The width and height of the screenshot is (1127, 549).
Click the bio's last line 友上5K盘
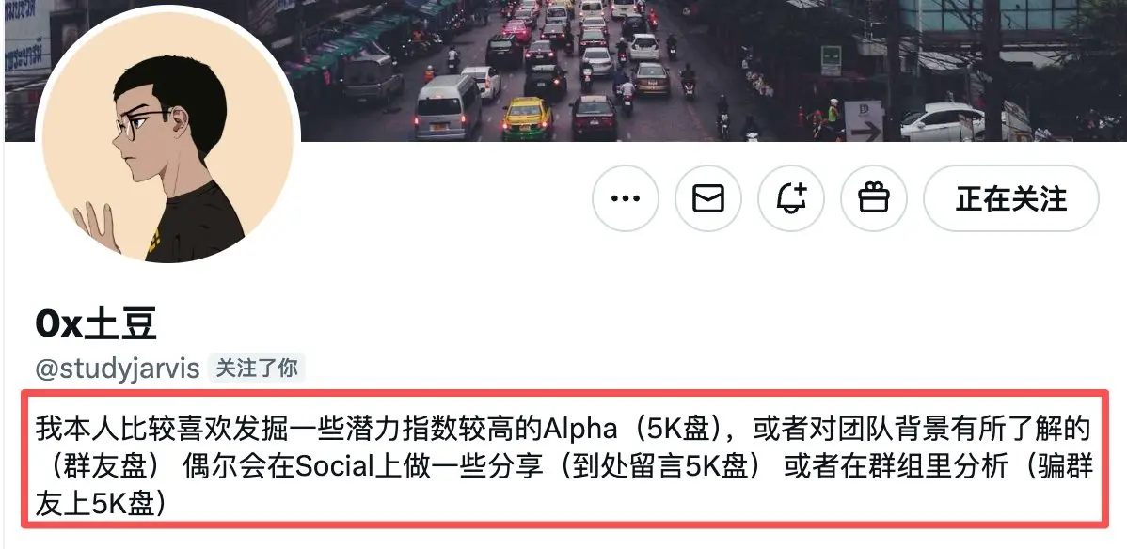pyautogui.click(x=102, y=505)
